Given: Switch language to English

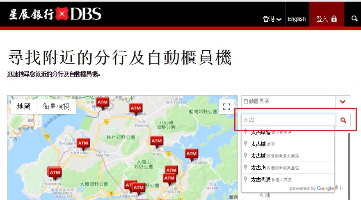Looking at the screenshot, I should tap(297, 19).
